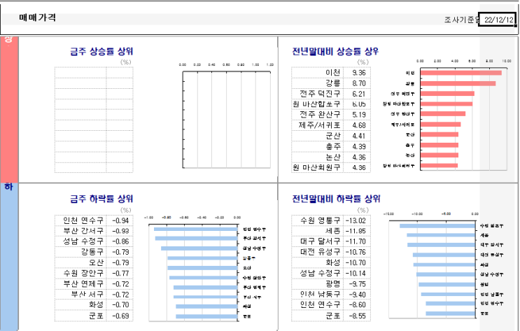Select the value cell -0.69
The image size is (520, 331).
coord(120,316)
